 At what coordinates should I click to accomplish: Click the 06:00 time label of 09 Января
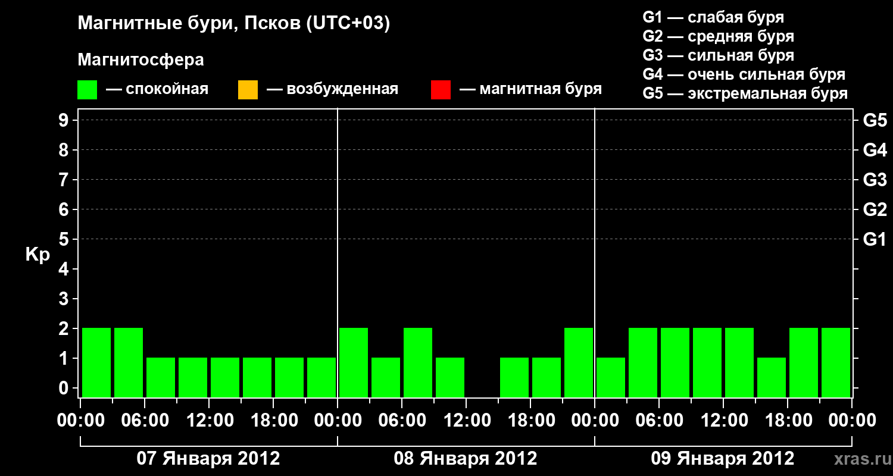(x=659, y=421)
